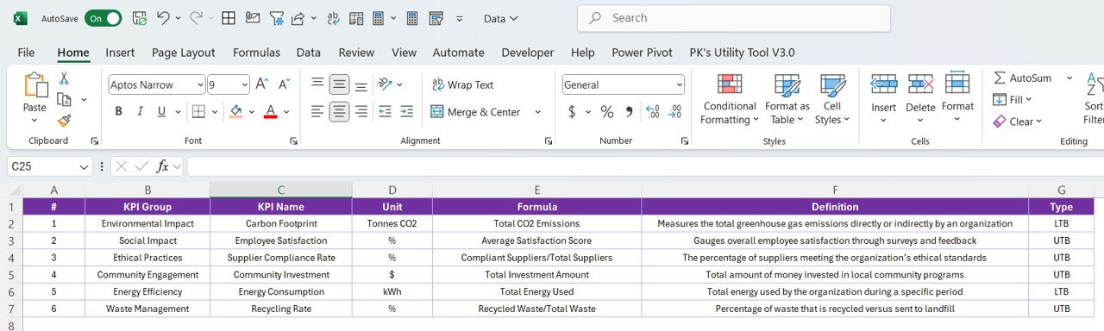Switch to the Review tab
The height and width of the screenshot is (331, 1104).
(356, 53)
